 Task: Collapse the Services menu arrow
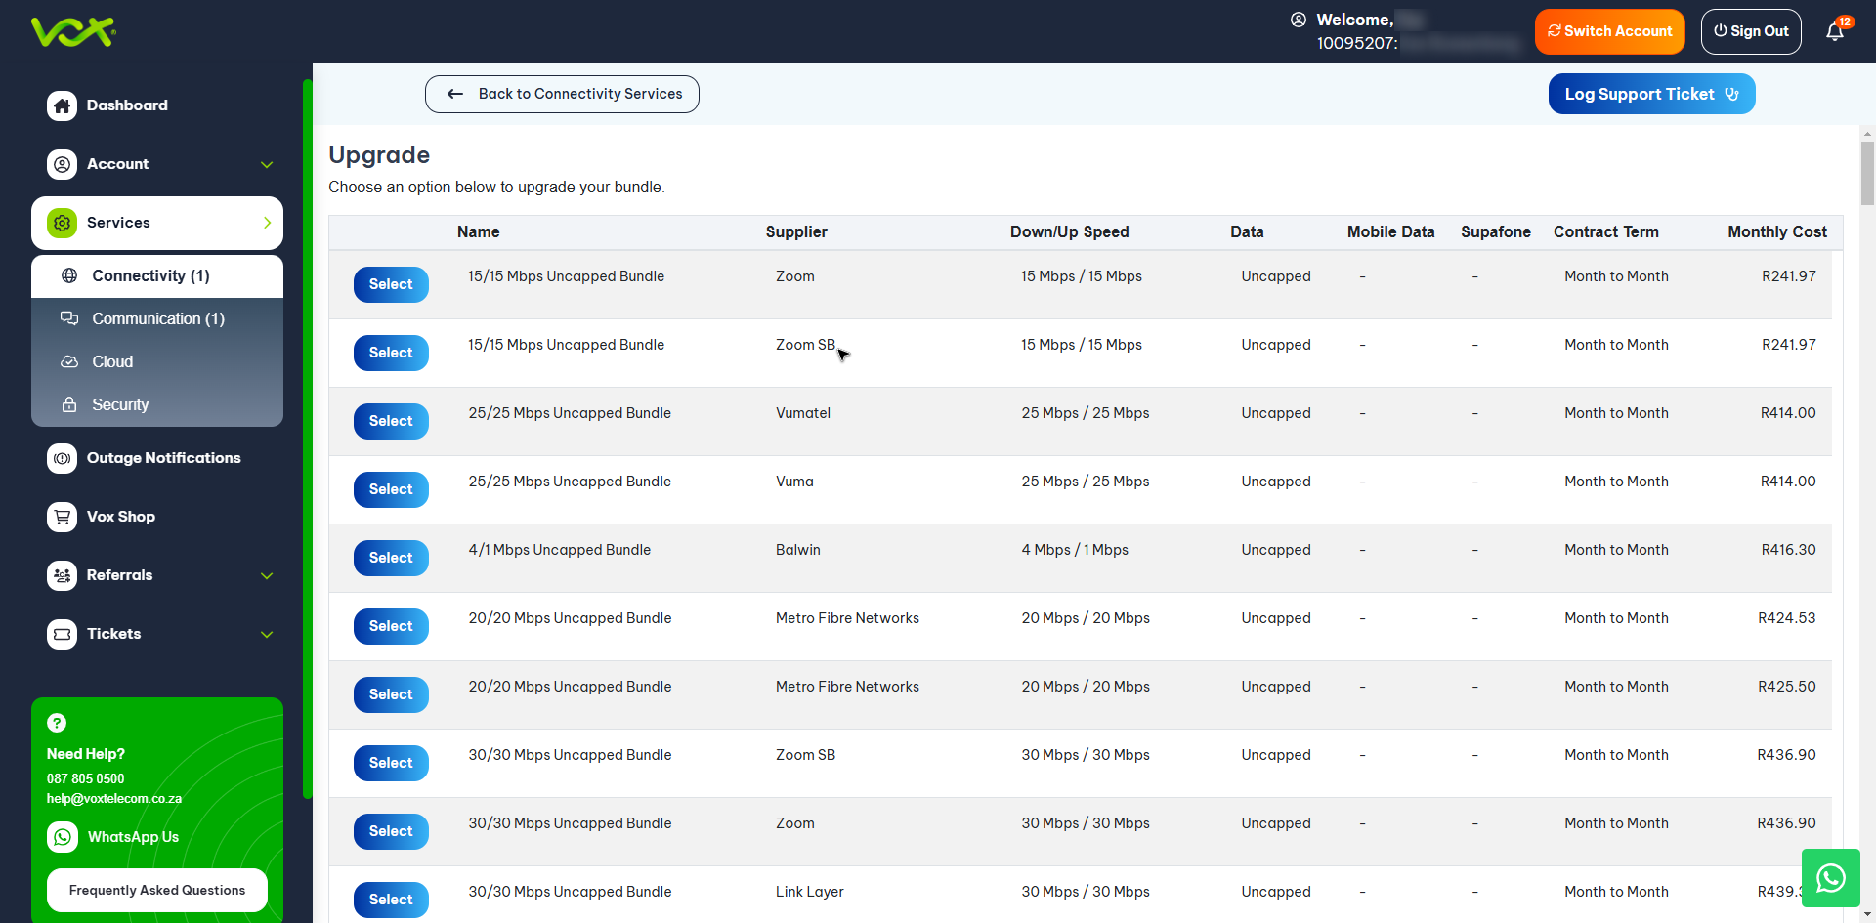click(x=267, y=223)
